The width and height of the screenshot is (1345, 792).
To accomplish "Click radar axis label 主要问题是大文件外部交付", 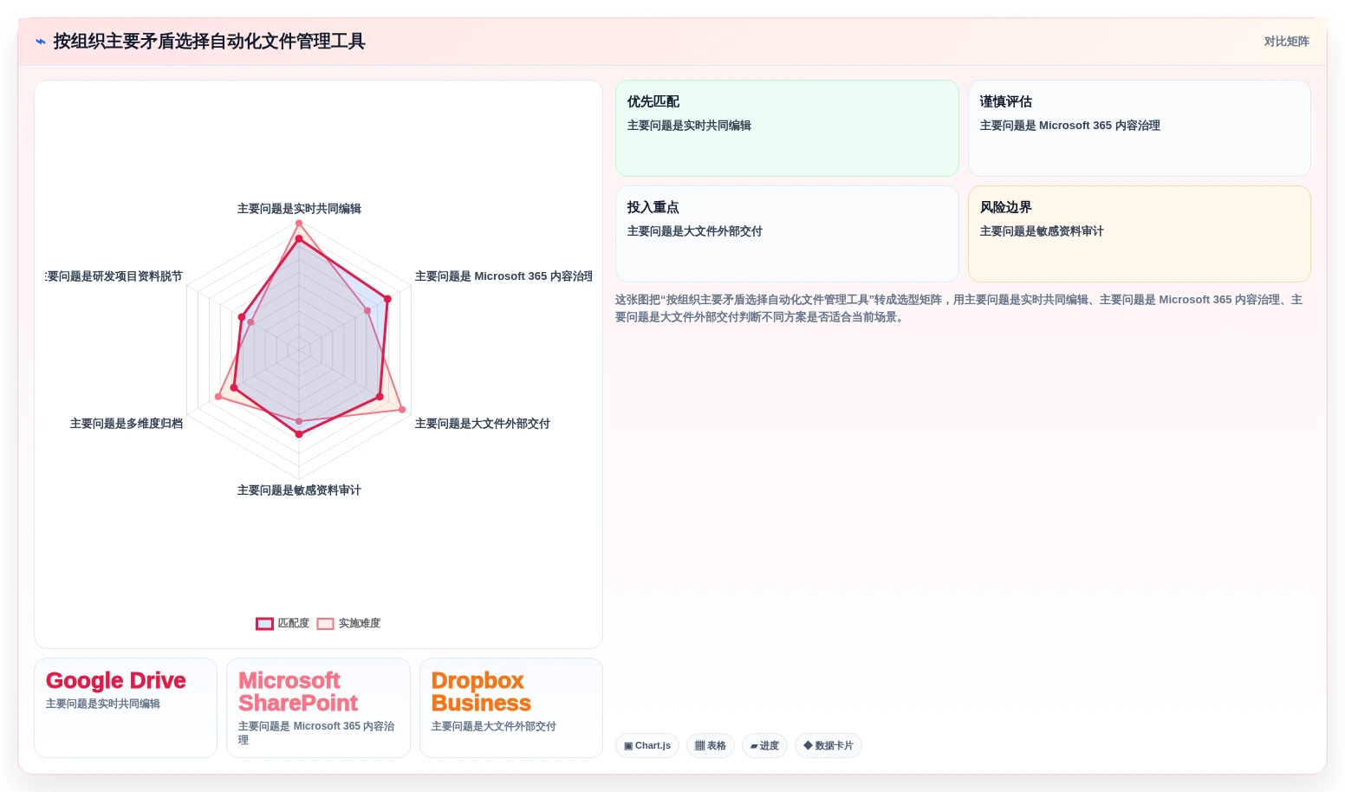I will click(483, 424).
